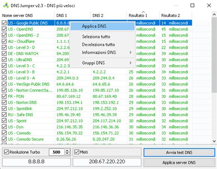Click Applica server DNS button
Screen dimensions: 217x169
coord(179,163)
